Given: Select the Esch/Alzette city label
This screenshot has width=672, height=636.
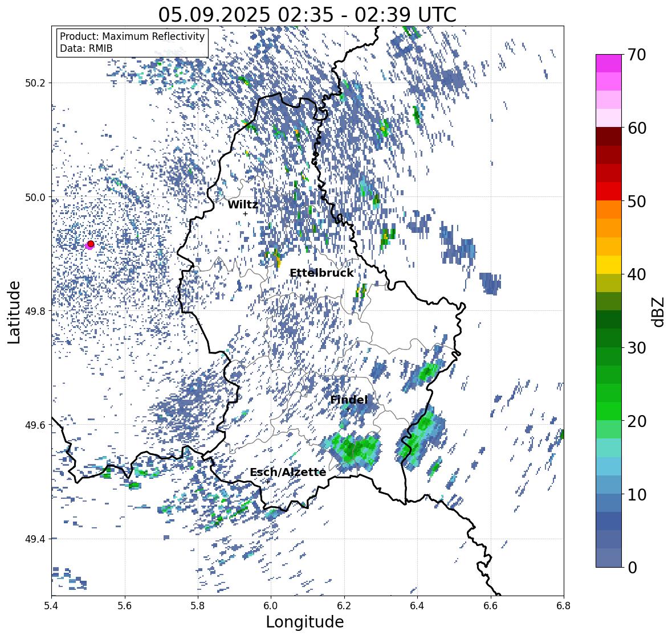Looking at the screenshot, I should click(x=288, y=472).
